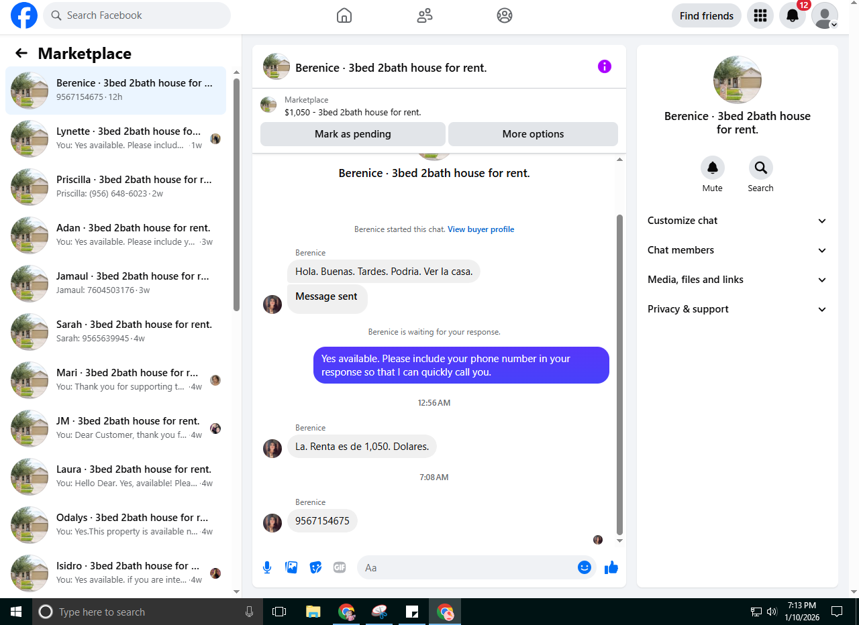Click the Search Facebook field

pyautogui.click(x=137, y=15)
